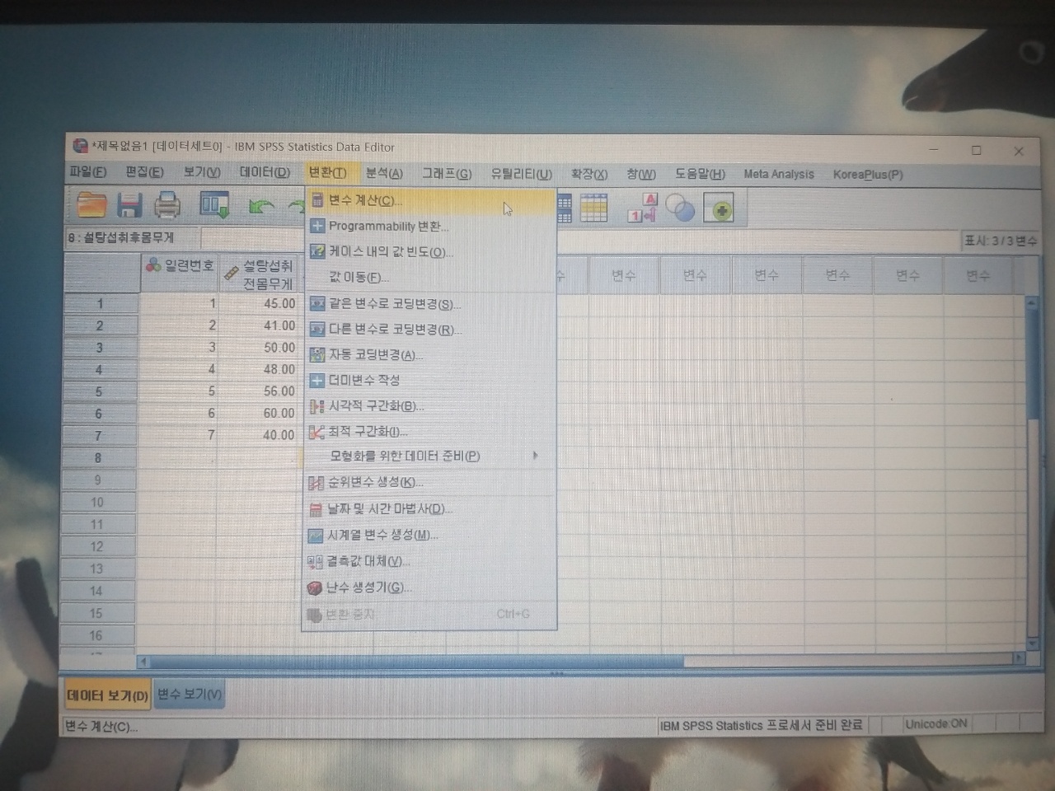The width and height of the screenshot is (1055, 791).
Task: Open the 확장(X) menu
Action: click(x=588, y=174)
